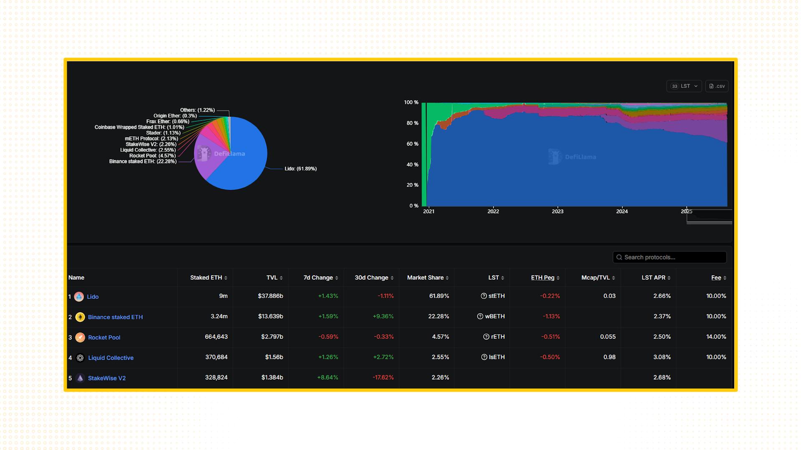801x450 pixels.
Task: Open the Rocket Pool protocol link
Action: click(104, 338)
